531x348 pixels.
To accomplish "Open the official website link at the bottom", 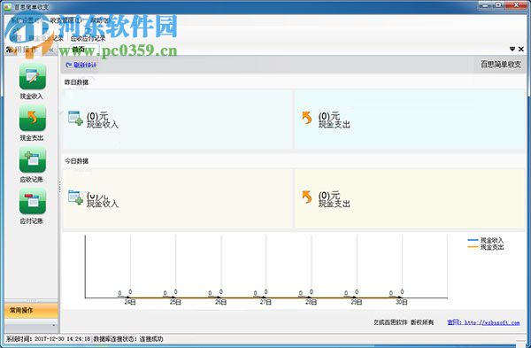I will (x=483, y=322).
